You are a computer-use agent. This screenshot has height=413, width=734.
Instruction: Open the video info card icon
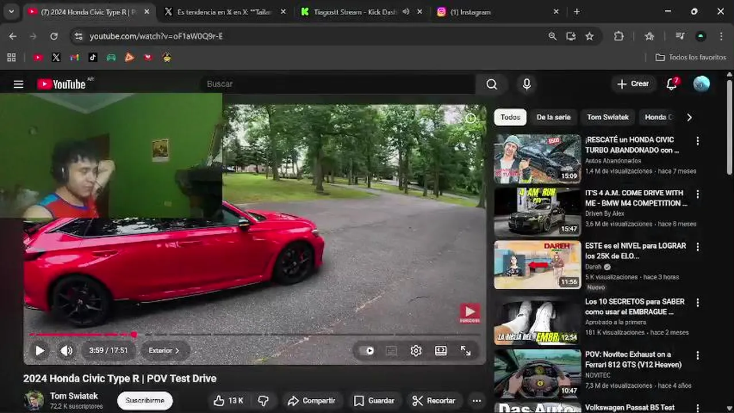(x=470, y=118)
